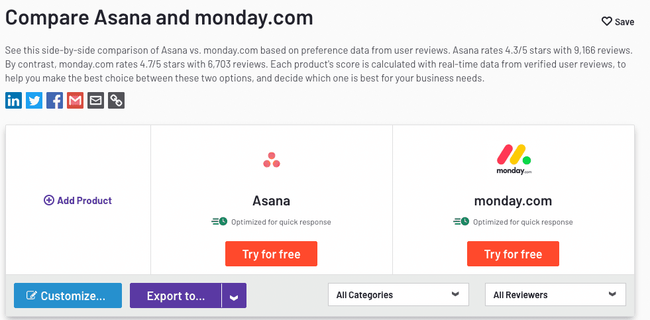Click the Export to button
Image resolution: width=650 pixels, height=320 pixels.
point(176,295)
